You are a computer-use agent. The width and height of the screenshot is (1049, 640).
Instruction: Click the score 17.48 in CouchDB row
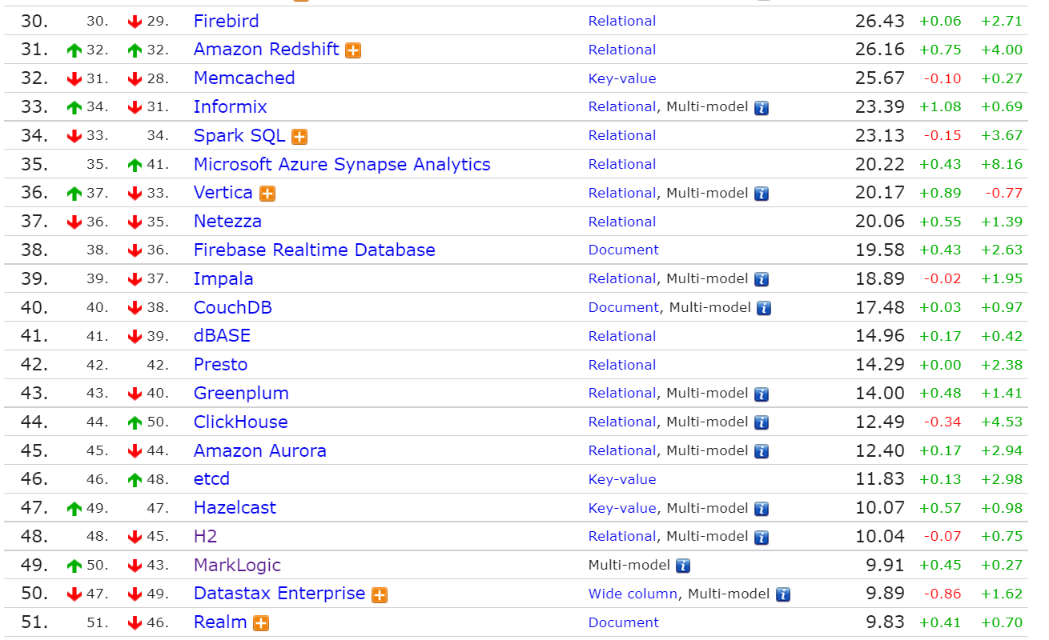879,307
